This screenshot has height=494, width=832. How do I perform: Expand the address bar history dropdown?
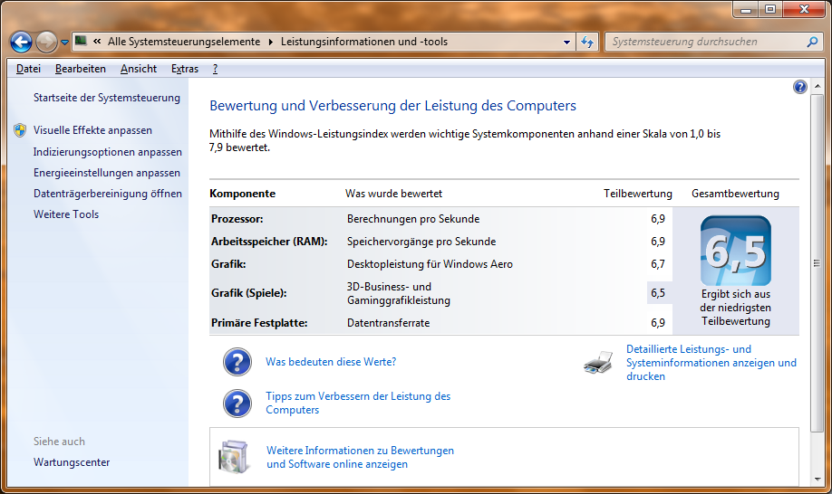[x=566, y=42]
